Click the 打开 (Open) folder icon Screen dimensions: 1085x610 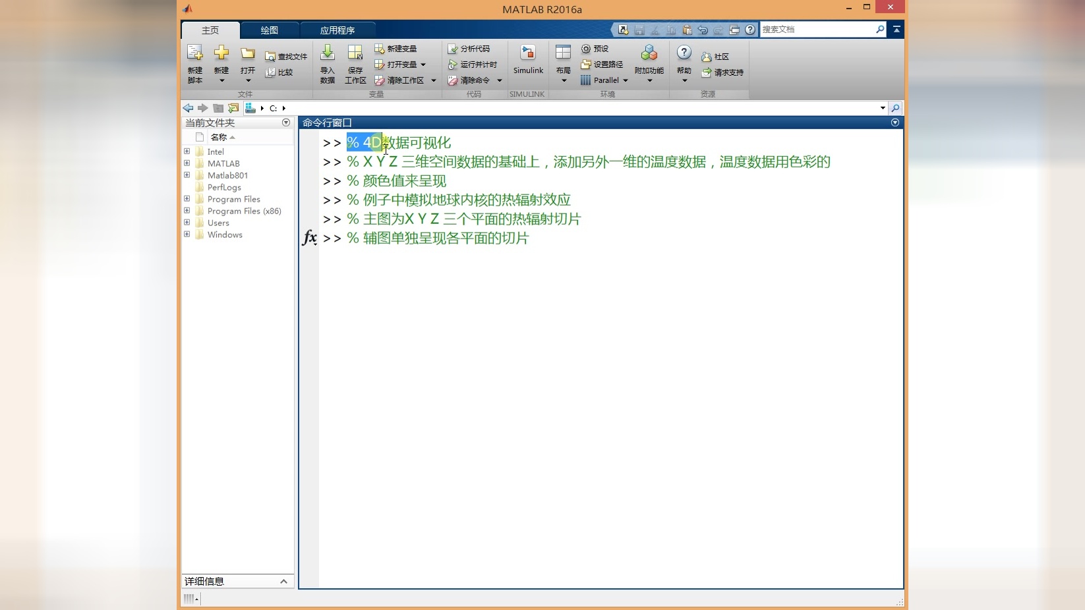click(248, 53)
